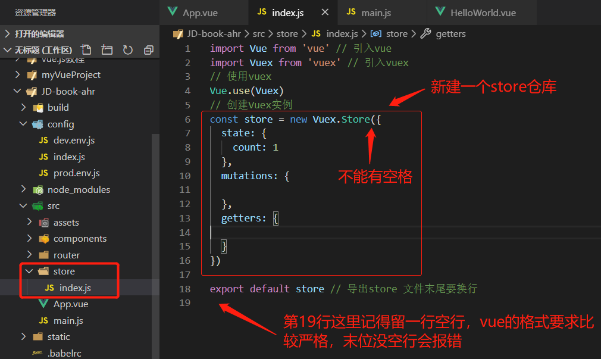Click the node_modules folder icon
601x359 pixels.
tap(39, 189)
